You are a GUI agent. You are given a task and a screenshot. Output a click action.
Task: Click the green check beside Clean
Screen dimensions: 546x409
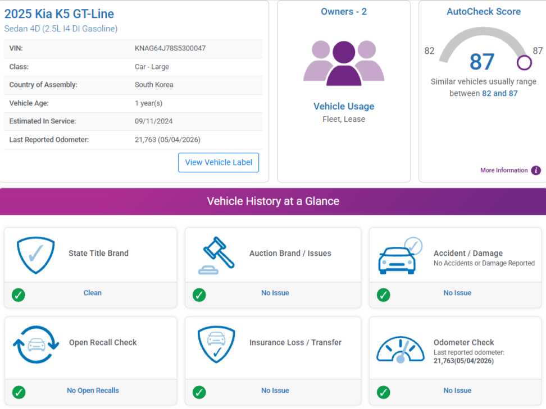coord(19,295)
